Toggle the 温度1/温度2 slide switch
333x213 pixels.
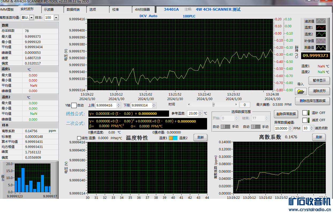click(173, 138)
